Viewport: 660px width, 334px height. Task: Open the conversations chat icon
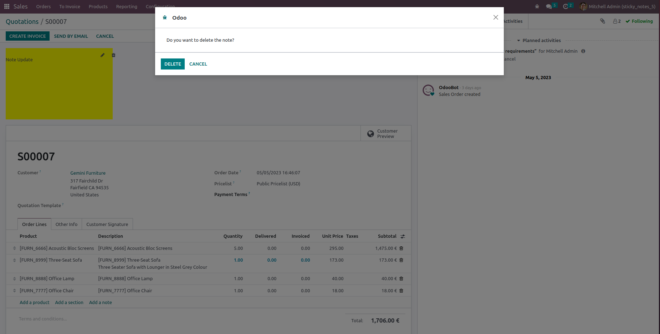coord(549,6)
